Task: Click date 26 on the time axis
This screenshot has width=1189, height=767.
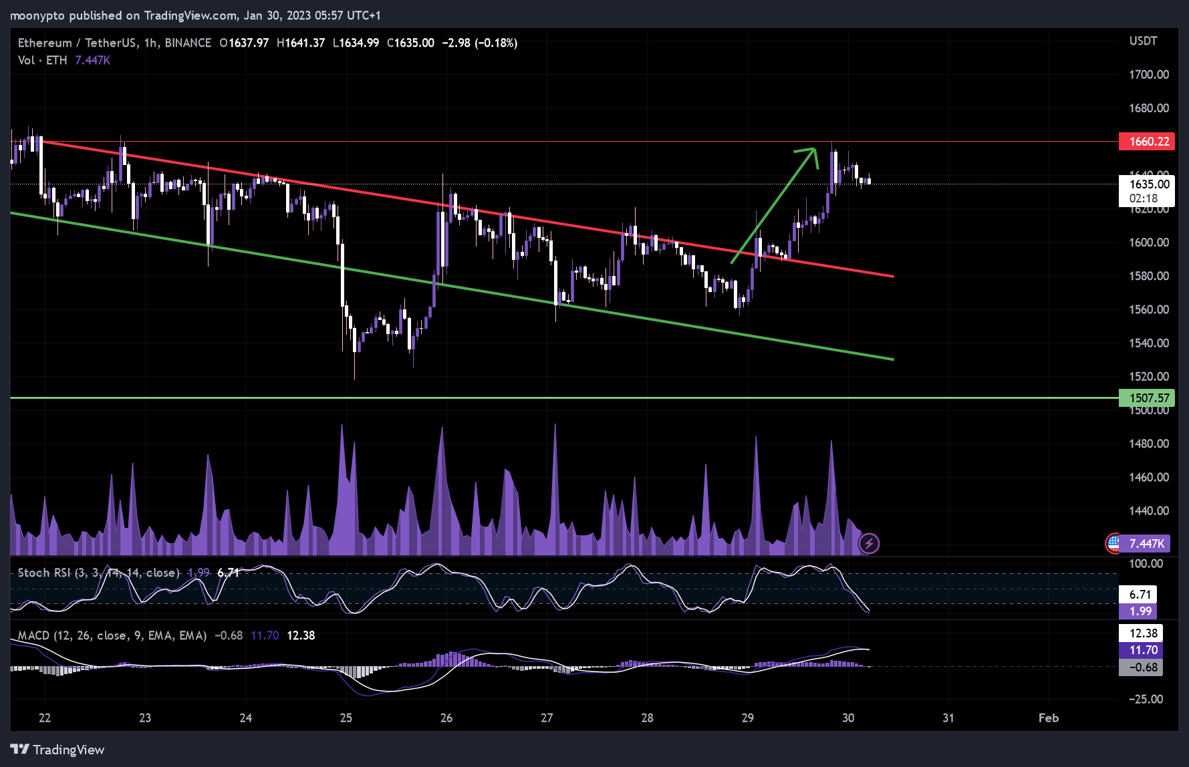Action: (446, 718)
